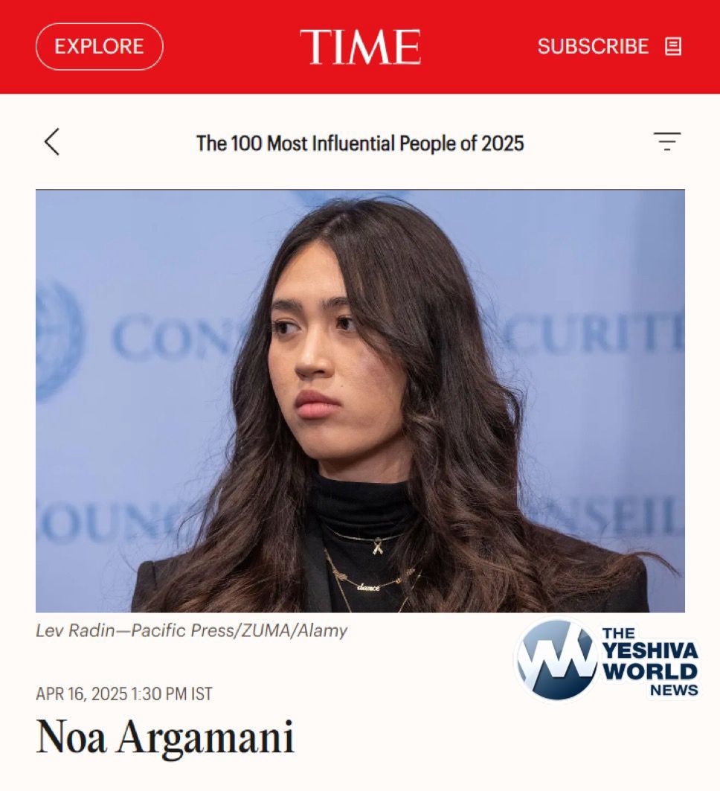The width and height of the screenshot is (720, 791).
Task: Open the filter lines icon
Action: (667, 141)
